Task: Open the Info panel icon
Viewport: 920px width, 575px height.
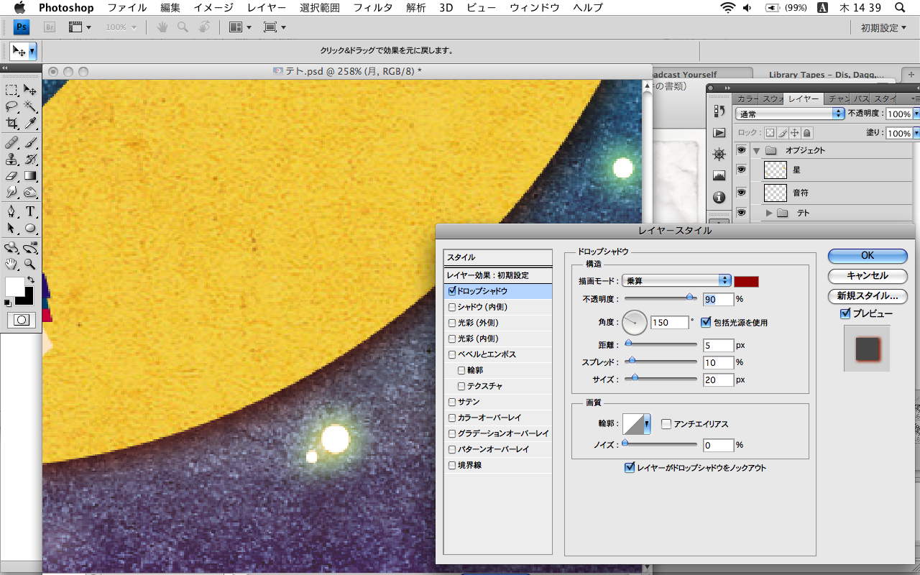Action: coord(719,197)
